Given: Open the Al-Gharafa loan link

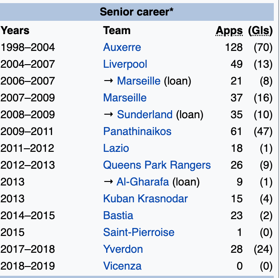Looking at the screenshot, I should (x=142, y=182).
